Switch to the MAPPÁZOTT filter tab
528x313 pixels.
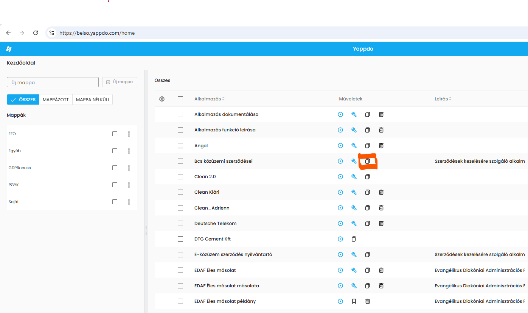56,100
